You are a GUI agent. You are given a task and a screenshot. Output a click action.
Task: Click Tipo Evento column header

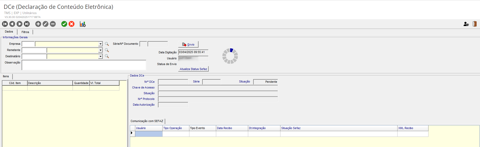[203, 128]
